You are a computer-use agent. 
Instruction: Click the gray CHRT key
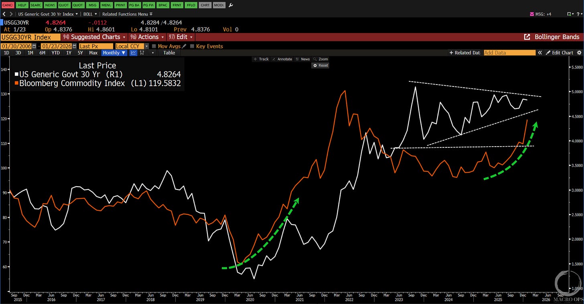pos(204,5)
